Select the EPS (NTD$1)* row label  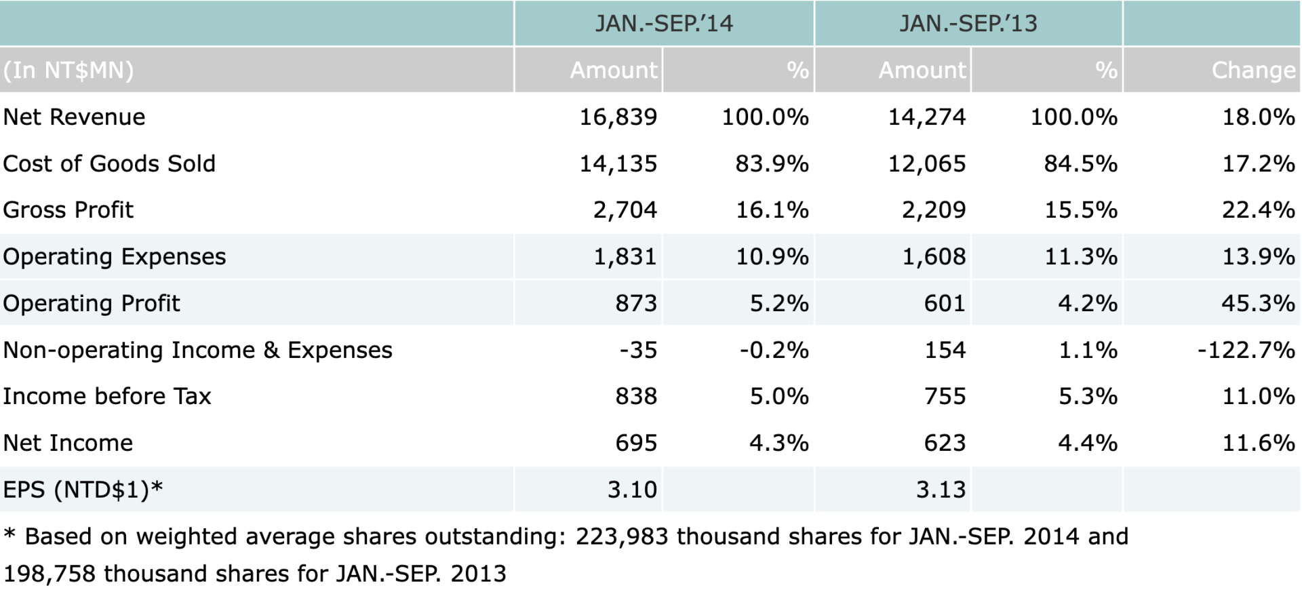click(83, 490)
